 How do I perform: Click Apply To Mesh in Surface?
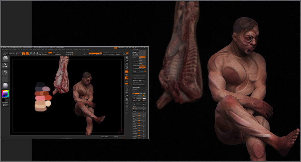[x=137, y=100]
